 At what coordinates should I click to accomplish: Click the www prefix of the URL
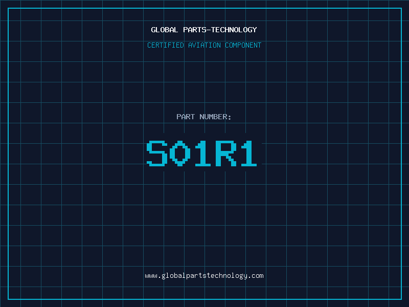point(151,276)
